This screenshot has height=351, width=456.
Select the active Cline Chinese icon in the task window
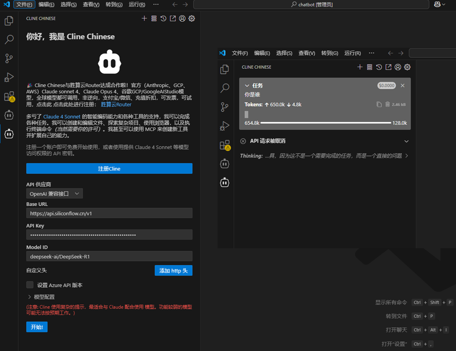click(x=224, y=183)
